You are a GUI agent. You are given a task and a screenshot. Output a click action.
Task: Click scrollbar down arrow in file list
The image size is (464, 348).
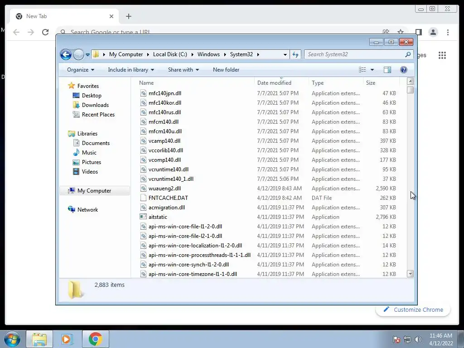[410, 274]
